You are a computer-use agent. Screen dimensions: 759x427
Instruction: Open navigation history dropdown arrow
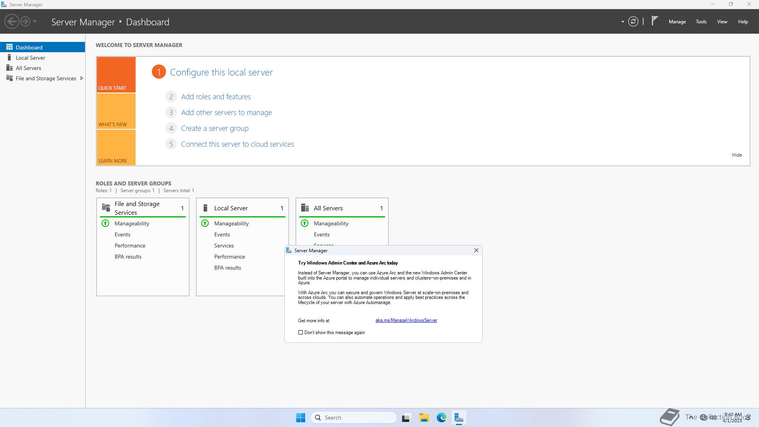(x=35, y=21)
